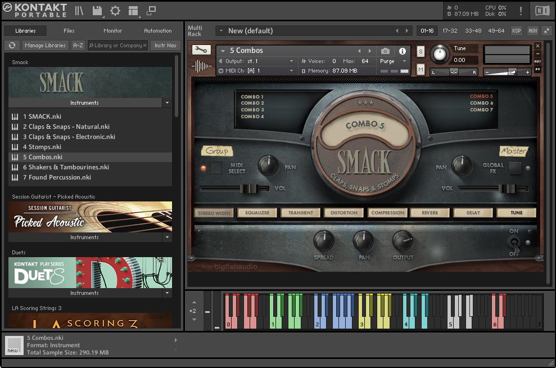Mute the 5 Combos instrument

pos(421,69)
